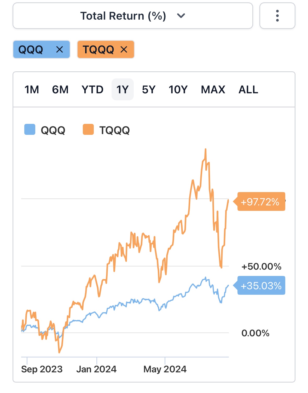Switch chart to 5Y range

149,90
